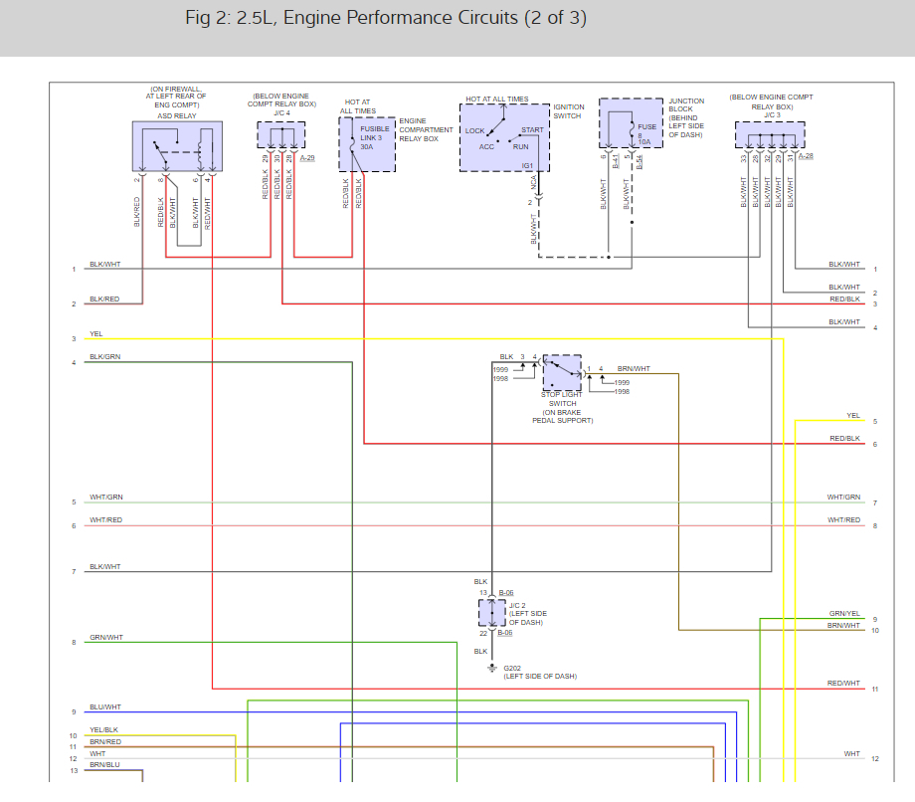The width and height of the screenshot is (915, 802).
Task: Click the LOCK position in ignition switch
Action: (474, 130)
